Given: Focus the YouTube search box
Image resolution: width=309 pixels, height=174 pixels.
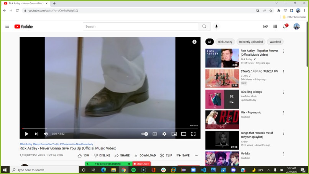Looking at the screenshot, I should point(140,27).
